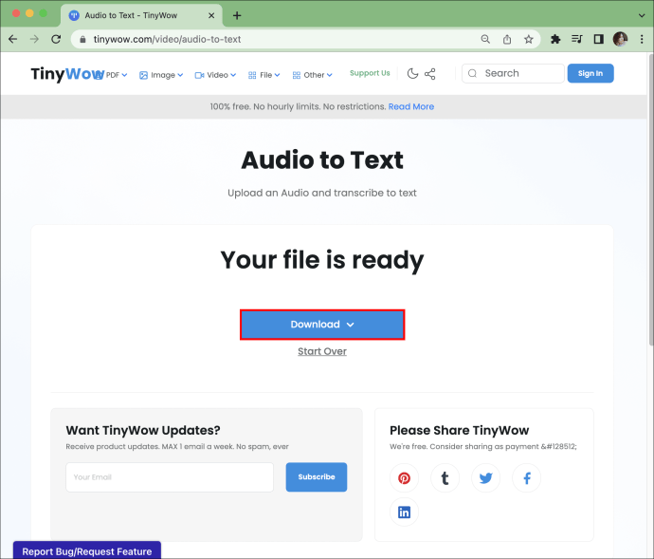Click the share page icon in address bar
This screenshot has height=559, width=654.
pos(507,39)
